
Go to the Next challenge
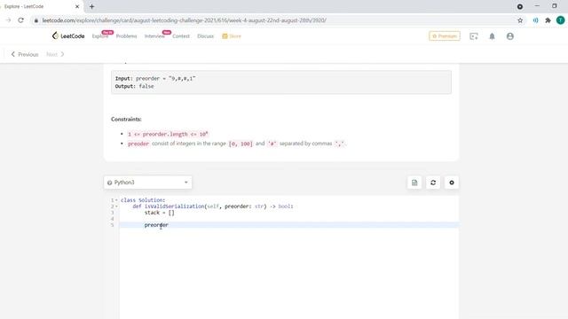pos(55,54)
